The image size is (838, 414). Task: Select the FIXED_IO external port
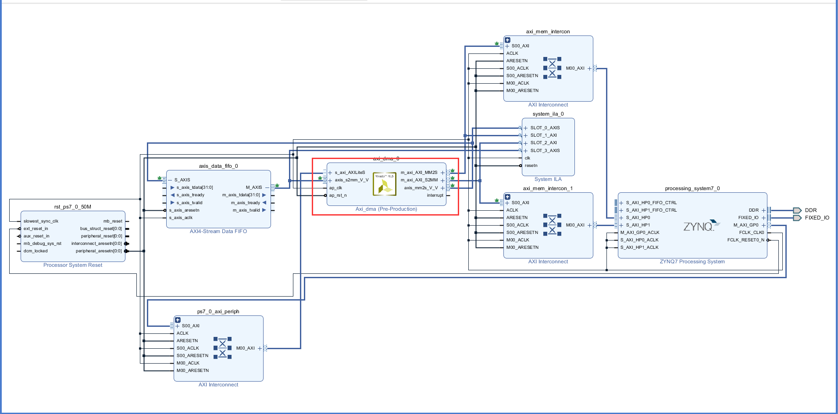(x=798, y=218)
